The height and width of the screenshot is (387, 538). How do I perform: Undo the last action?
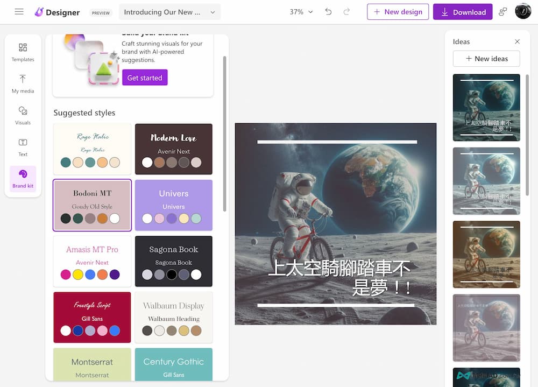click(x=328, y=12)
